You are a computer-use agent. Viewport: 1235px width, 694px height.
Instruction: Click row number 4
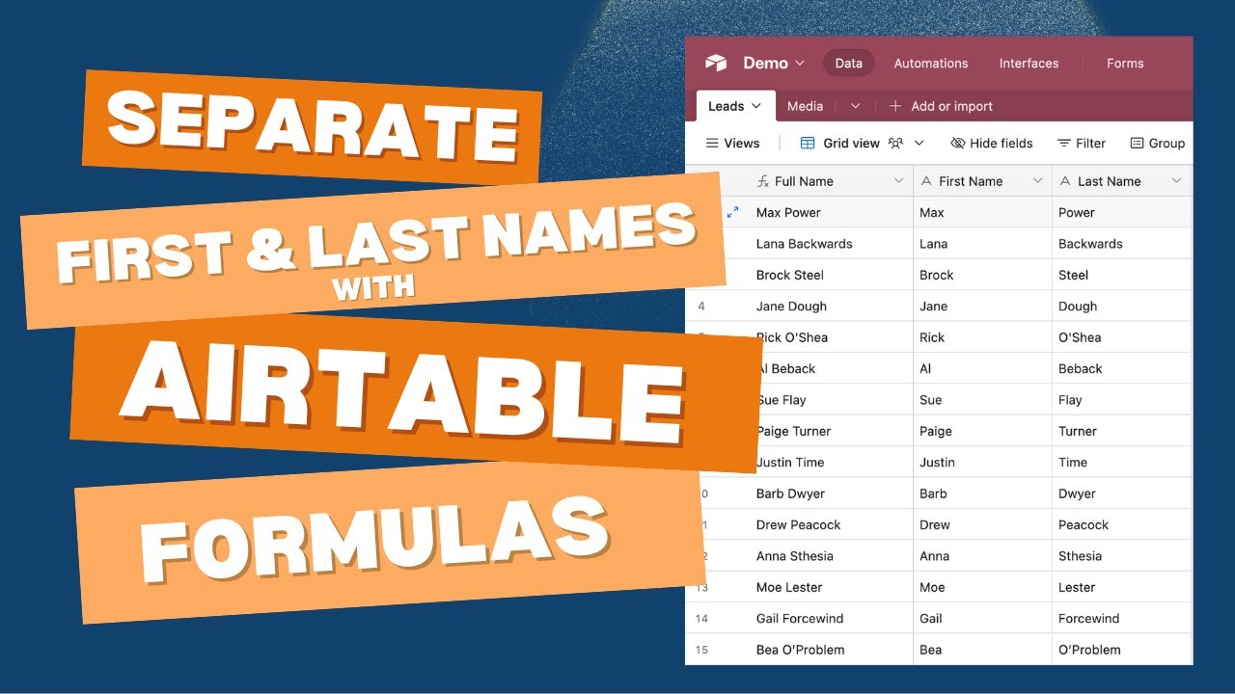coord(701,307)
